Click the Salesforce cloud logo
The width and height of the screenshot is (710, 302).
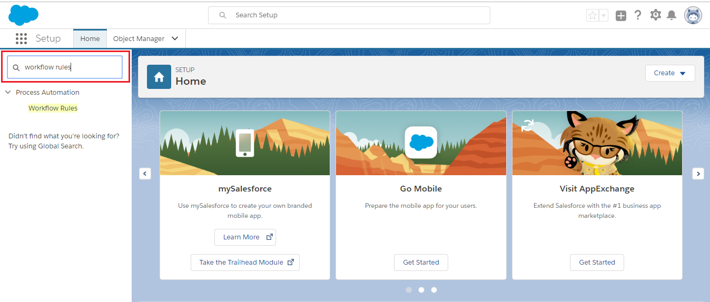point(23,15)
